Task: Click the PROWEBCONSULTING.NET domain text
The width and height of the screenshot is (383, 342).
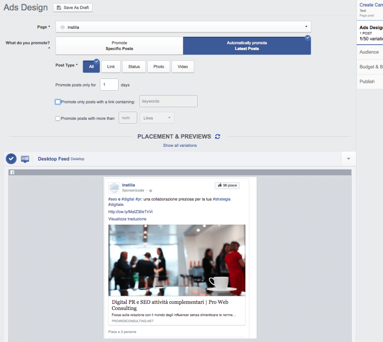Action: (x=133, y=321)
